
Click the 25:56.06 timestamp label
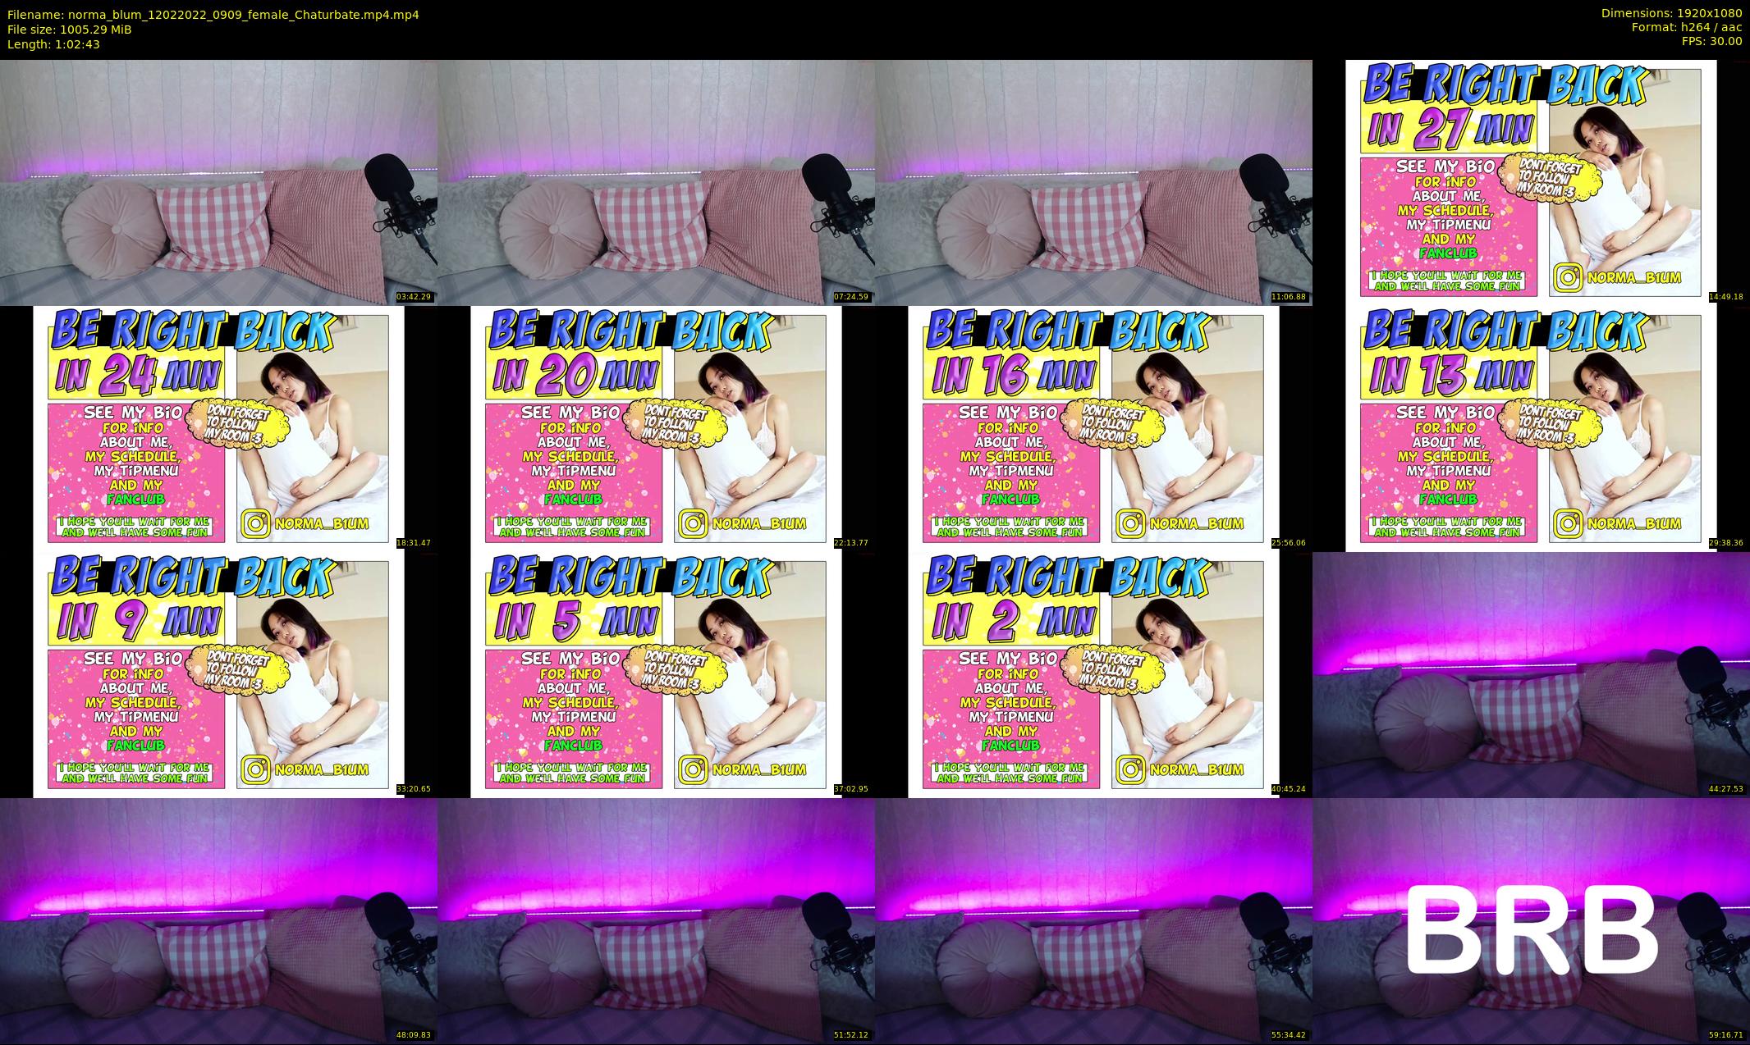[1289, 543]
